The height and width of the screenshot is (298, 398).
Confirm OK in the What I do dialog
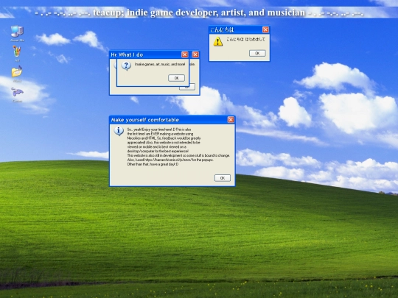176,78
